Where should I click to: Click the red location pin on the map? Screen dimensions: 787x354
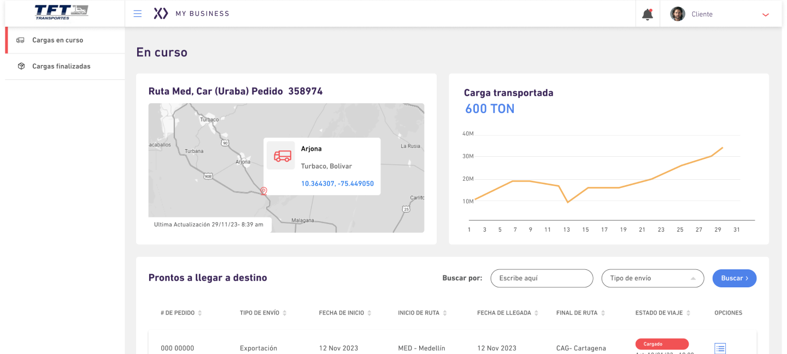(263, 191)
